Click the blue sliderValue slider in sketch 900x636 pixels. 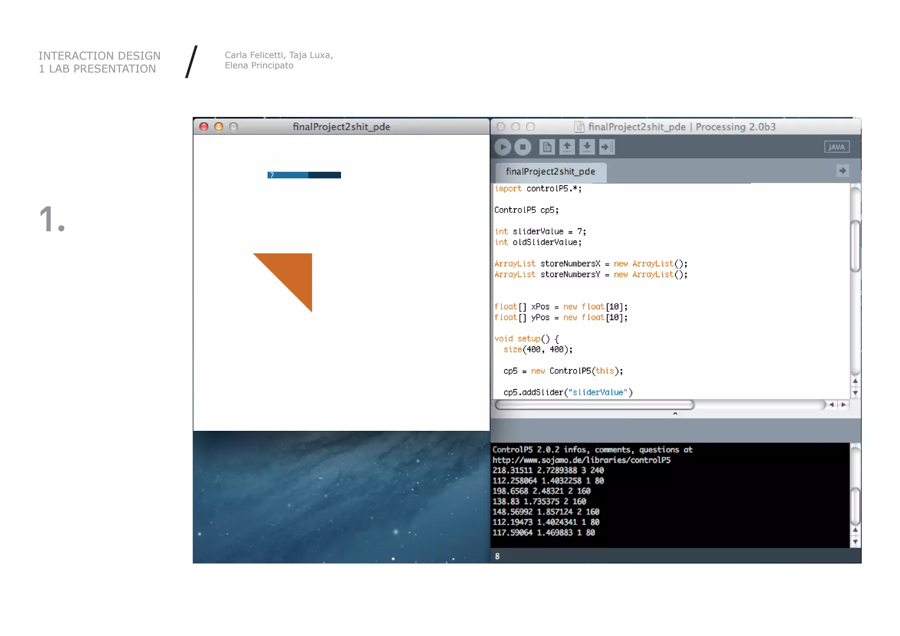click(x=304, y=175)
